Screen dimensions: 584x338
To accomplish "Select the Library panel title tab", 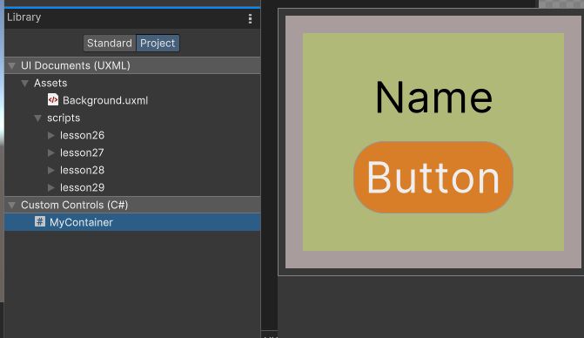I will (x=23, y=17).
